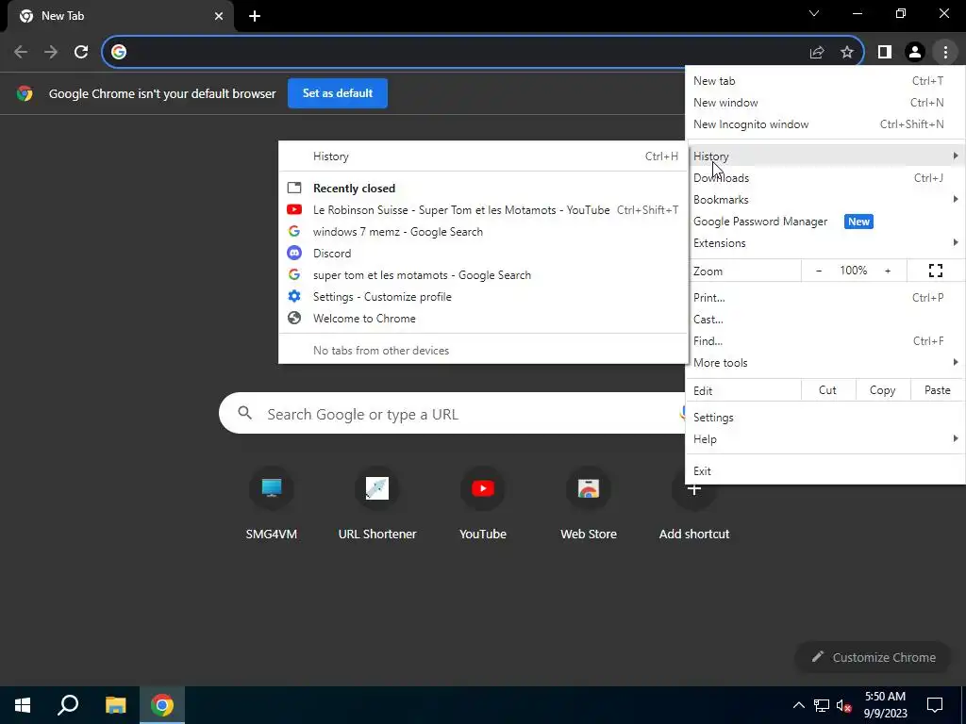Increase zoom with plus button
Viewport: 966px width, 724px height.
coord(888,271)
